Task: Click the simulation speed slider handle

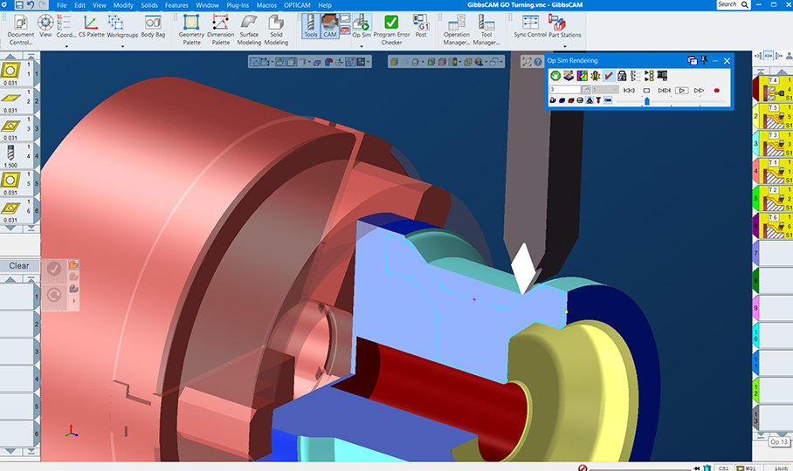Action: 646,101
